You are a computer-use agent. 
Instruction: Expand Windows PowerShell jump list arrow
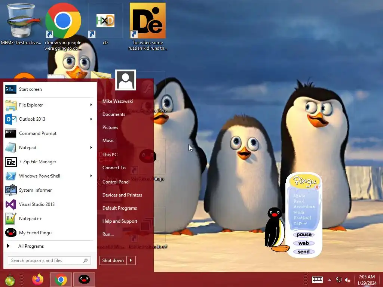91,176
